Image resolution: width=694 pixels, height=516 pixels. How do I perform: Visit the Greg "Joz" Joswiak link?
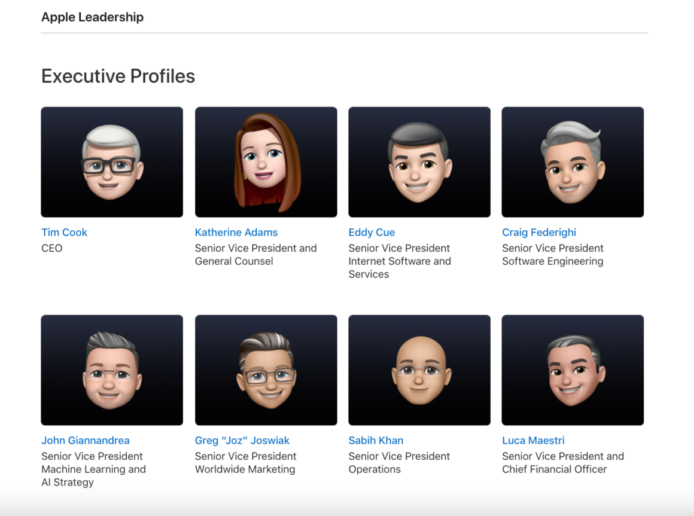[x=242, y=441]
